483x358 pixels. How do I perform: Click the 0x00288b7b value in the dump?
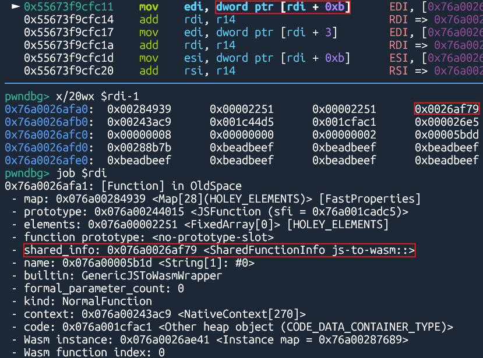(x=139, y=147)
